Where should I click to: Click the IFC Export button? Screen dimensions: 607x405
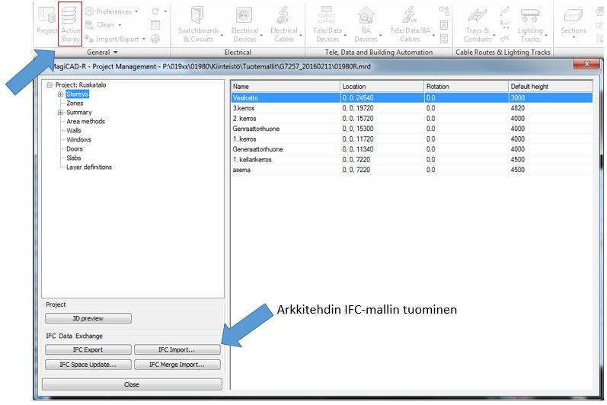[x=88, y=349]
